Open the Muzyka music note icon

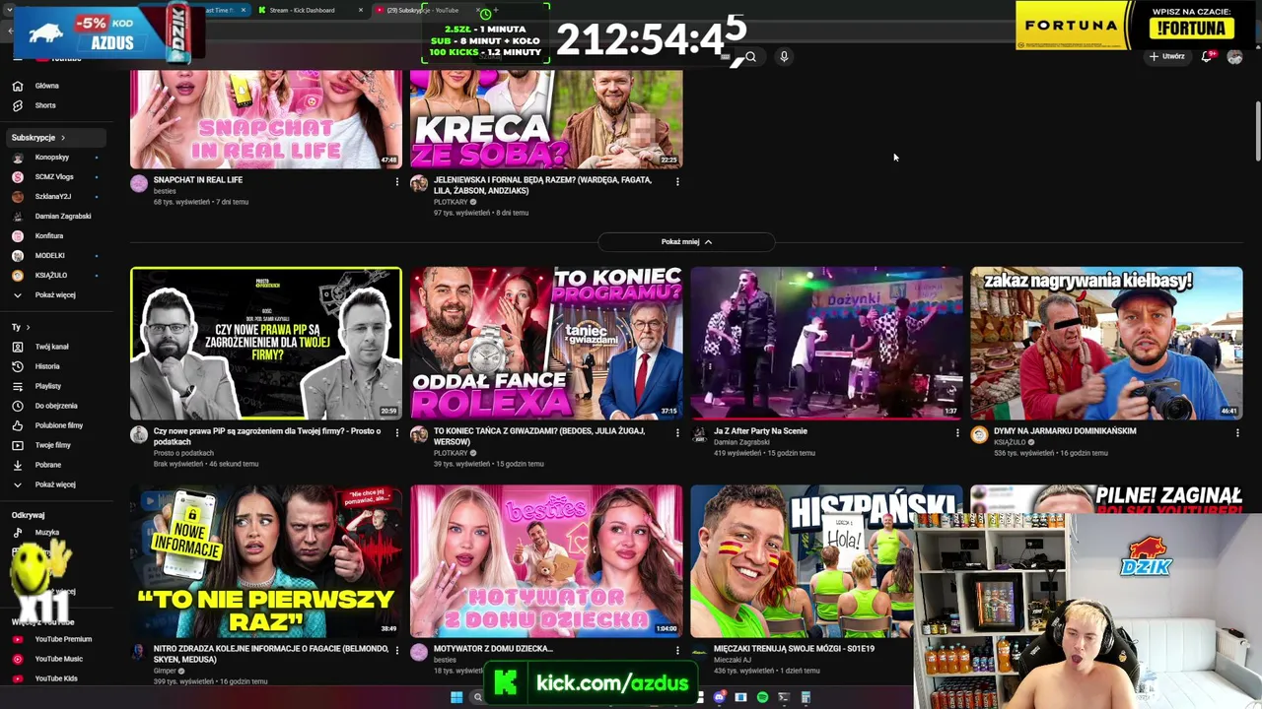[17, 533]
